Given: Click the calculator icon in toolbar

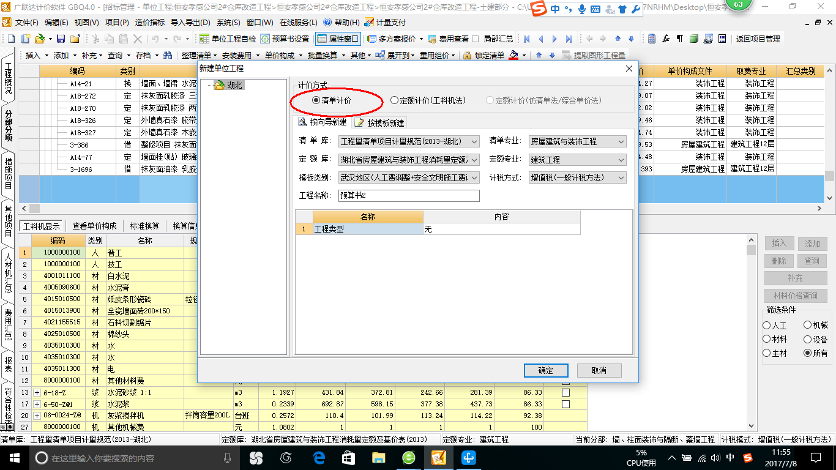Looking at the screenshot, I should 652,39.
